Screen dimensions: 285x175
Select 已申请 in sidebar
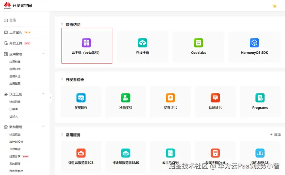(14, 109)
